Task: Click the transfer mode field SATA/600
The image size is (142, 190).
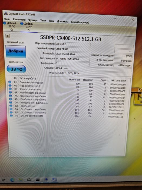Action: (x=72, y=59)
